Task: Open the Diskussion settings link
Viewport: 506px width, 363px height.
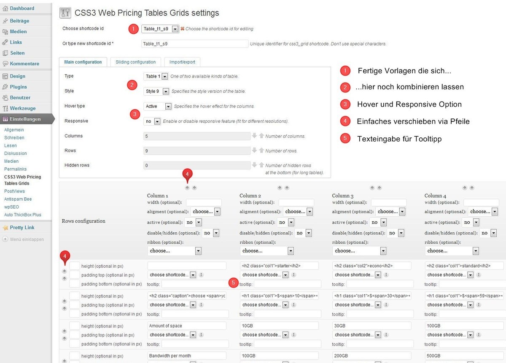Action: [x=15, y=153]
